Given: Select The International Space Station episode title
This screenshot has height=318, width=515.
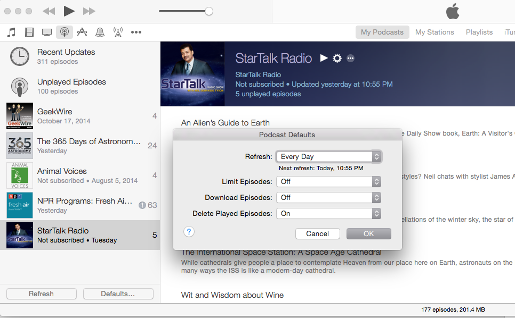Looking at the screenshot, I should [281, 252].
